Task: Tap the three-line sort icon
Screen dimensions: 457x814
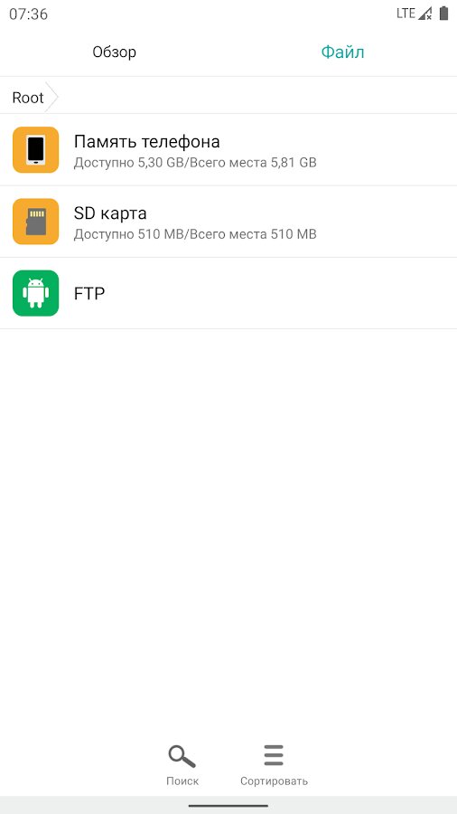Action: pos(274,755)
